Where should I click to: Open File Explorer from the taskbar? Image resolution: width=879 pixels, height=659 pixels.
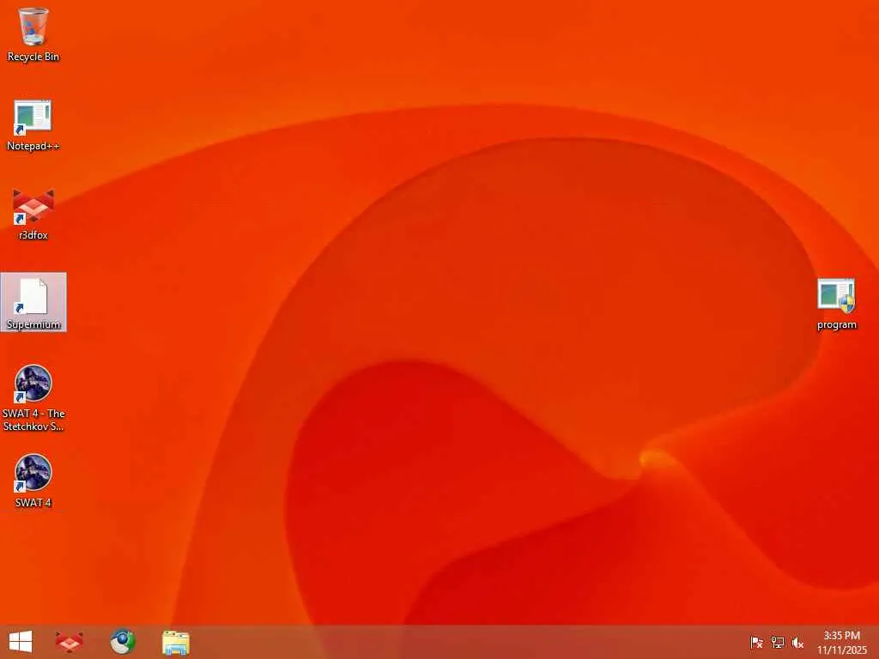click(x=175, y=642)
